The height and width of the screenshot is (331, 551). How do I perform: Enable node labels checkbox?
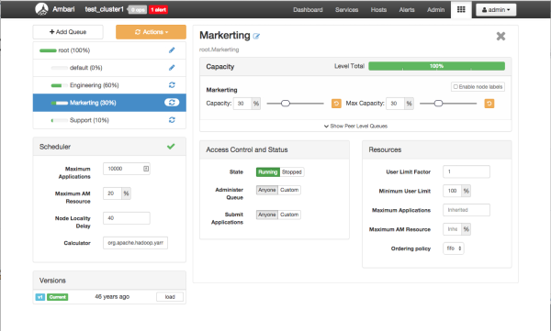click(x=455, y=87)
